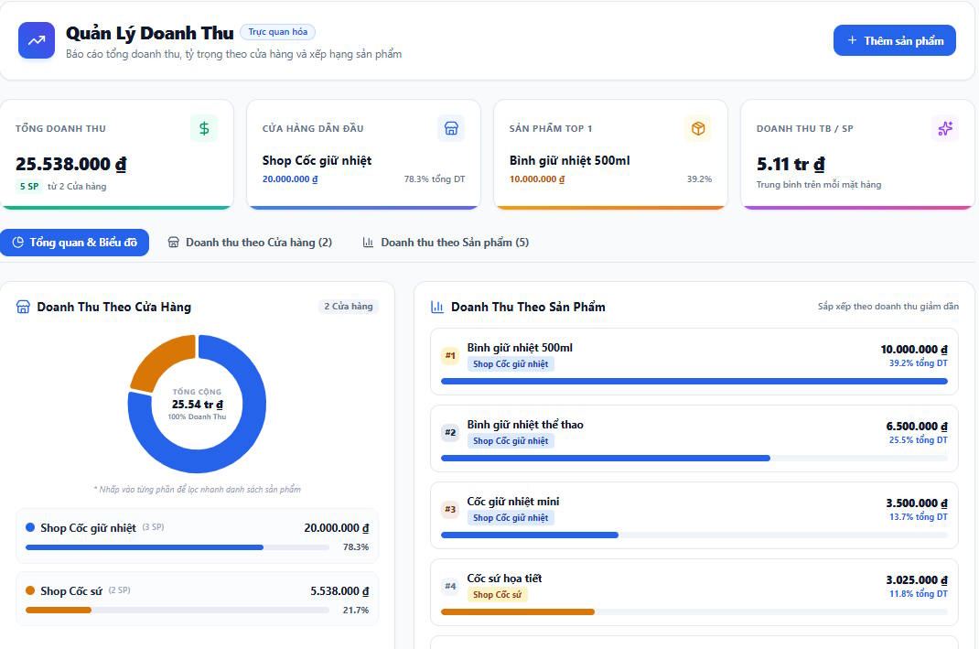Click the Shop Cốc giữ nhiệt tag under Bình giữ nhiệt thể thao
Screen dimensions: 979x649
tap(511, 441)
